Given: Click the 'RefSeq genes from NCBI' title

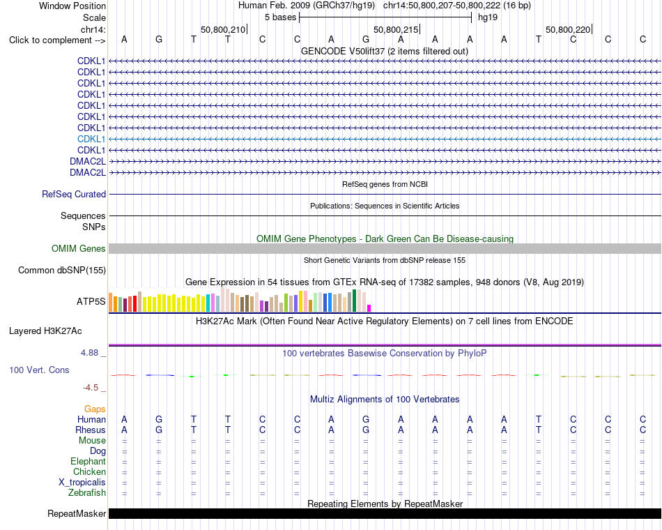Looking at the screenshot, I should [385, 184].
